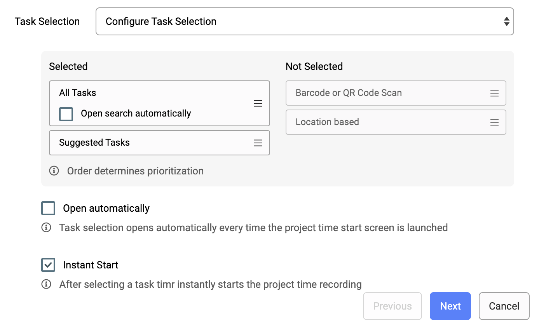Image resolution: width=539 pixels, height=329 pixels.
Task: Click the Order determines prioritization text
Action: [135, 171]
